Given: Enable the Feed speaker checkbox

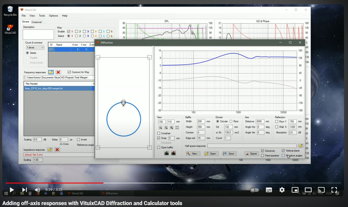Looking at the screenshot, I should pyautogui.click(x=263, y=156).
